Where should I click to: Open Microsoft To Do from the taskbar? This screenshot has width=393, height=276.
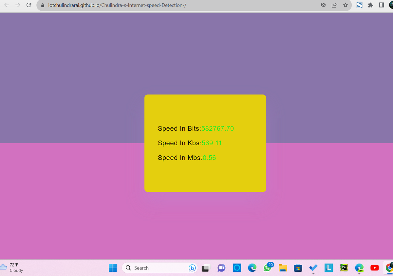pyautogui.click(x=313, y=268)
